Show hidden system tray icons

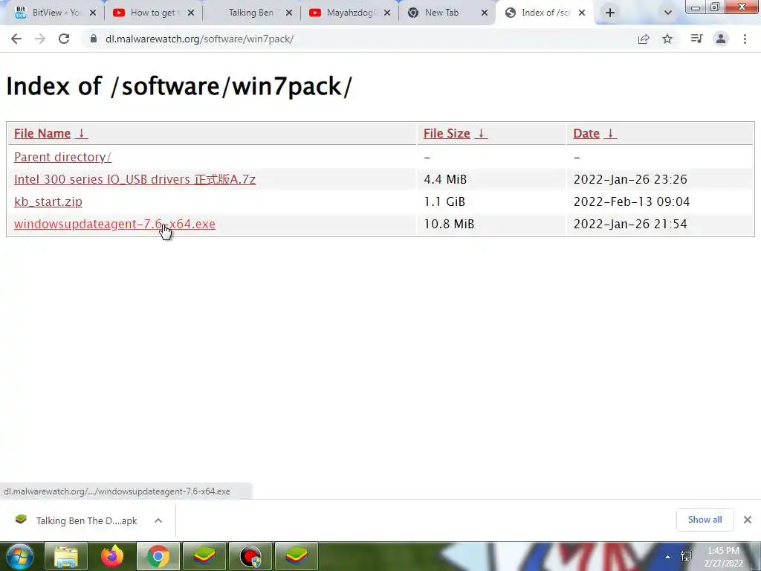click(x=668, y=557)
